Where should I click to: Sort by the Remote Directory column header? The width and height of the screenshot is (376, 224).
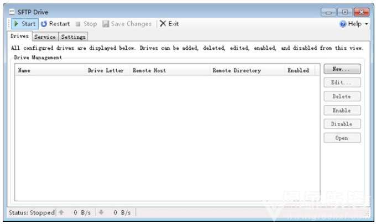(x=247, y=70)
